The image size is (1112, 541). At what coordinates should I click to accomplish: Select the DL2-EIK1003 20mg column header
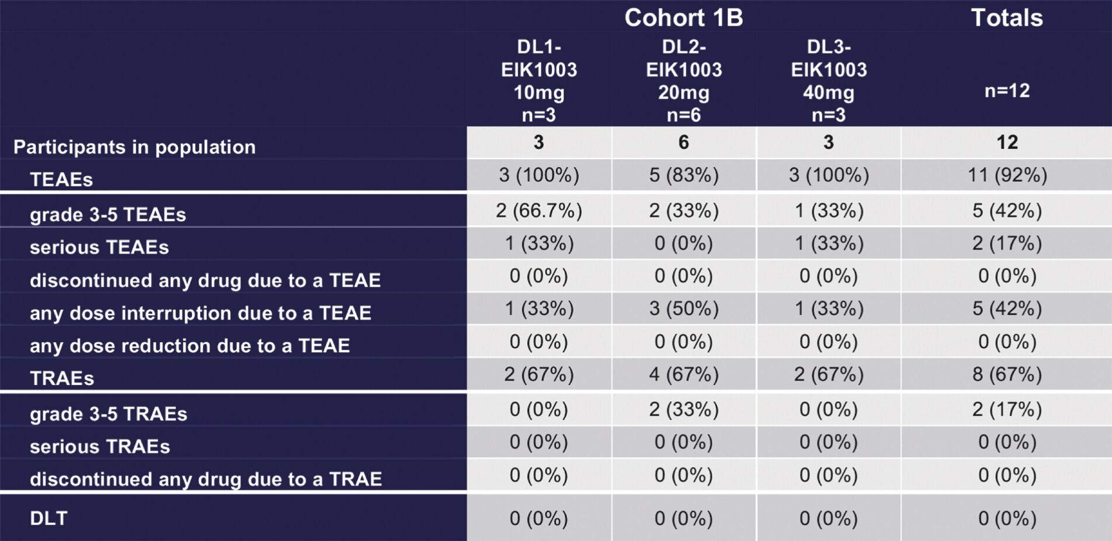[x=684, y=81]
